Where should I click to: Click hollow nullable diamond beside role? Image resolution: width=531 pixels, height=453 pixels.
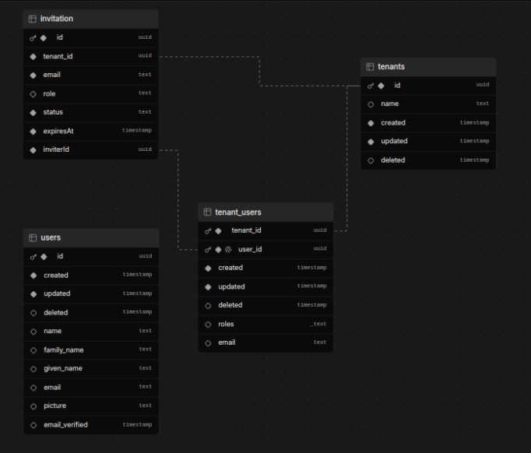pos(33,94)
